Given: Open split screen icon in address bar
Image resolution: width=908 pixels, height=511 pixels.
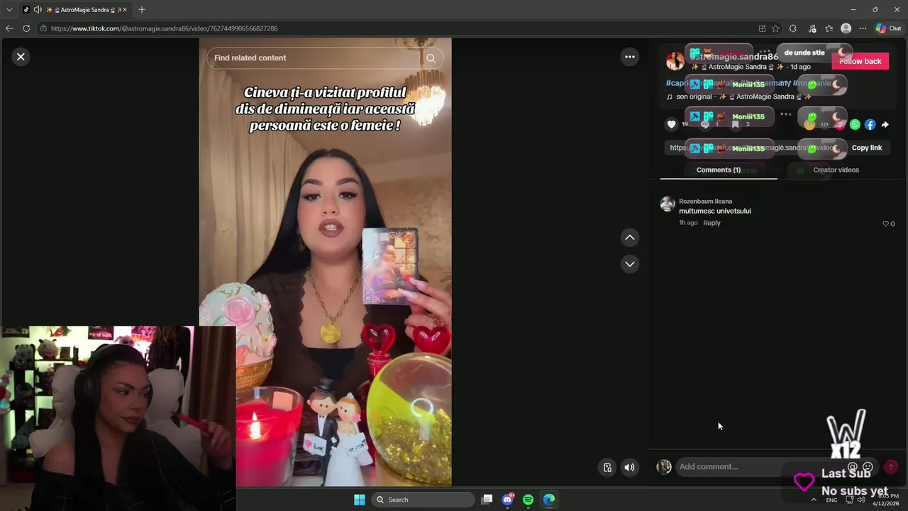Looking at the screenshot, I should coord(762,28).
